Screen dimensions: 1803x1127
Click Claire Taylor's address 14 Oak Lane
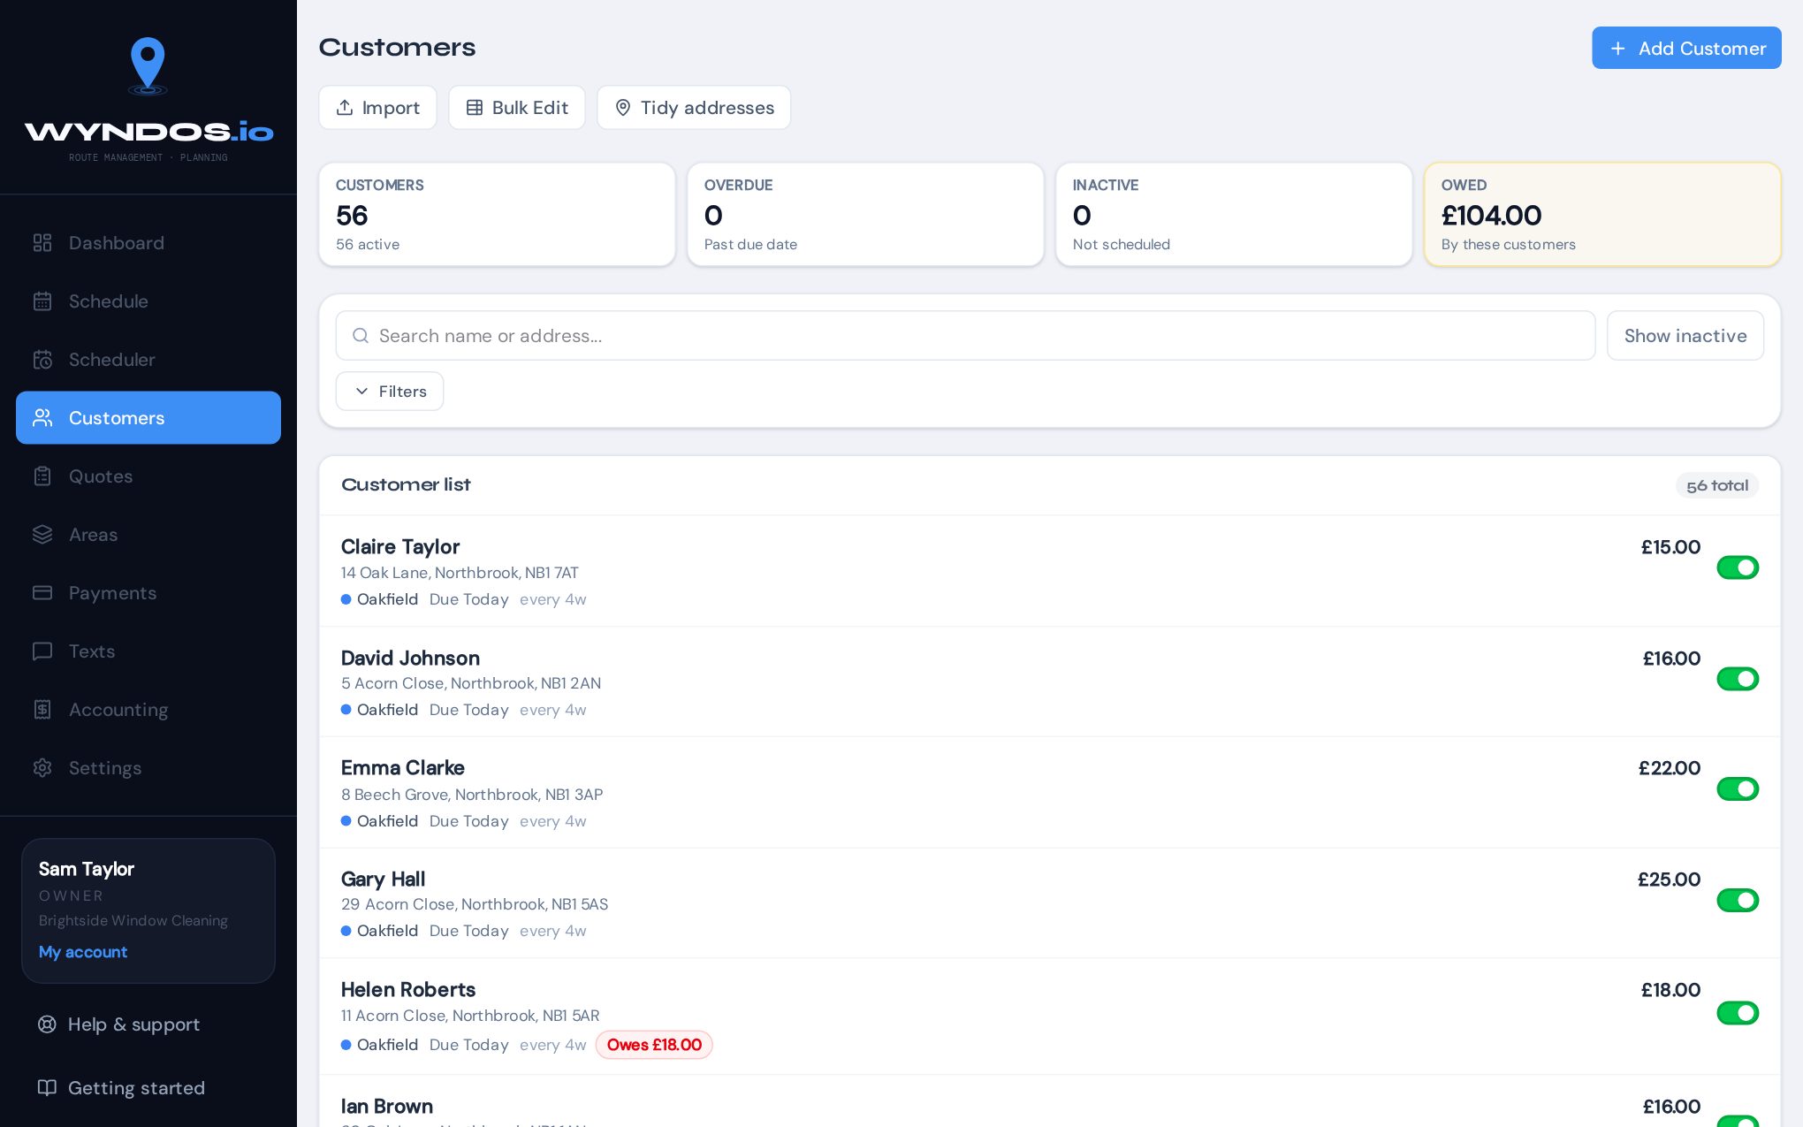point(460,573)
